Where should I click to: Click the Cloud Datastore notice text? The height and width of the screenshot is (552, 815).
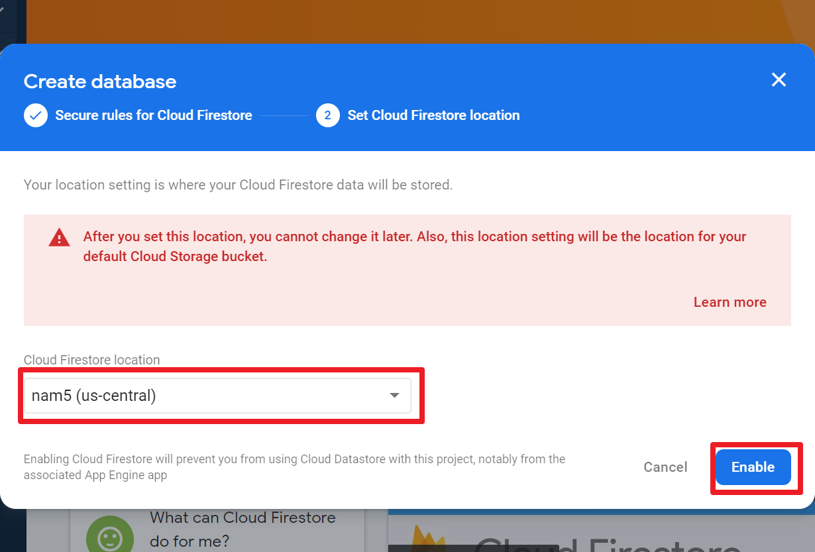[x=294, y=467]
